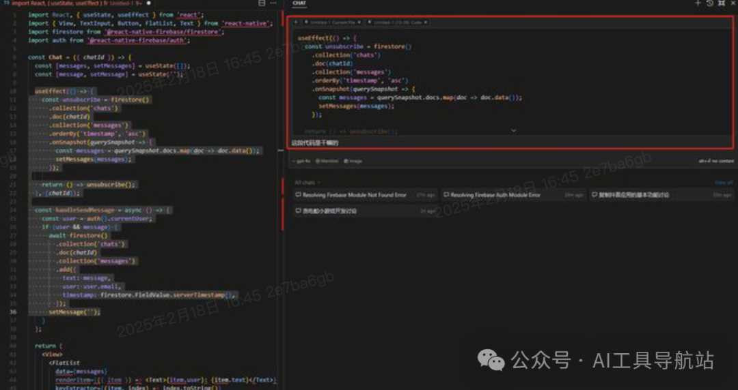Image resolution: width=738 pixels, height=390 pixels.
Task: Close the chat panel with X icon
Action: pyautogui.click(x=733, y=3)
